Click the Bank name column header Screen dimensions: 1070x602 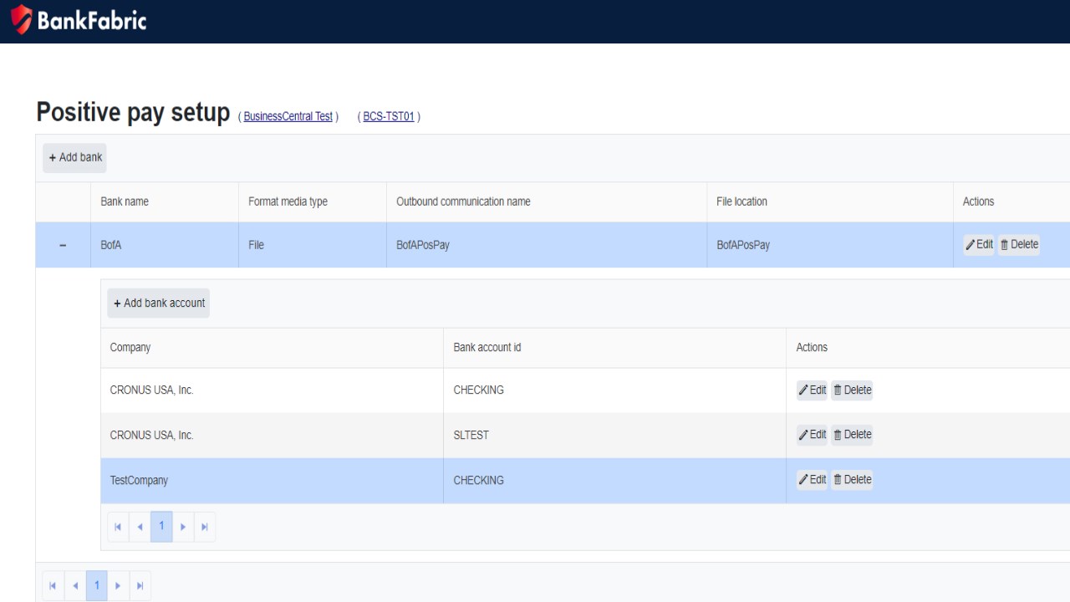[165, 202]
